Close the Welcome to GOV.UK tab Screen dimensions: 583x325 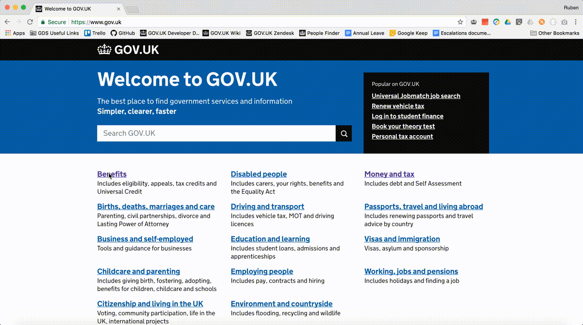[118, 9]
